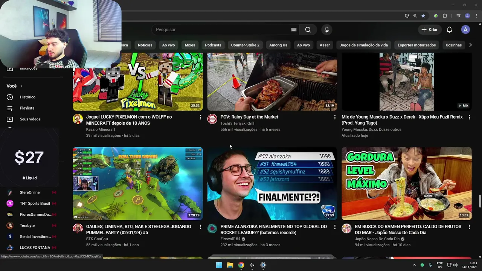
Task: Open the Kazzio Minecraft channel avatar
Action: click(78, 119)
